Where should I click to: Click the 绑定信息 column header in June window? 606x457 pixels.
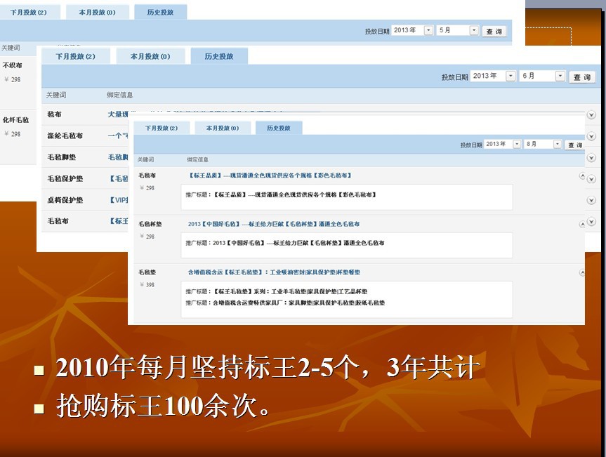click(x=120, y=95)
